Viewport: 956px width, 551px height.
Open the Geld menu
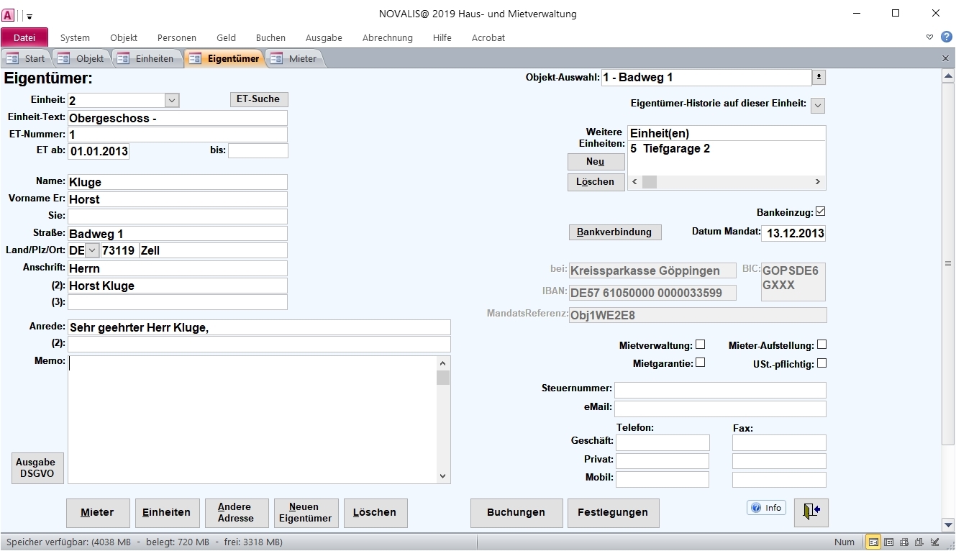(226, 37)
